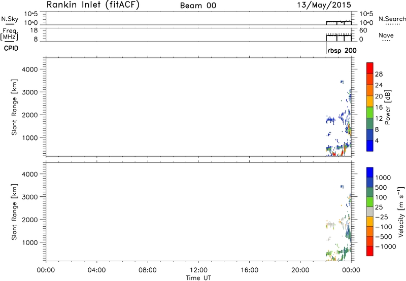Viewport: 406px width, 281px height.
Task: Select the Time UT axis title
Action: tap(198, 278)
